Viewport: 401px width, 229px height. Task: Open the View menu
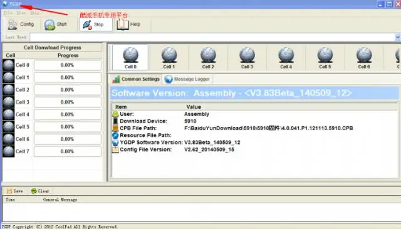pyautogui.click(x=21, y=13)
